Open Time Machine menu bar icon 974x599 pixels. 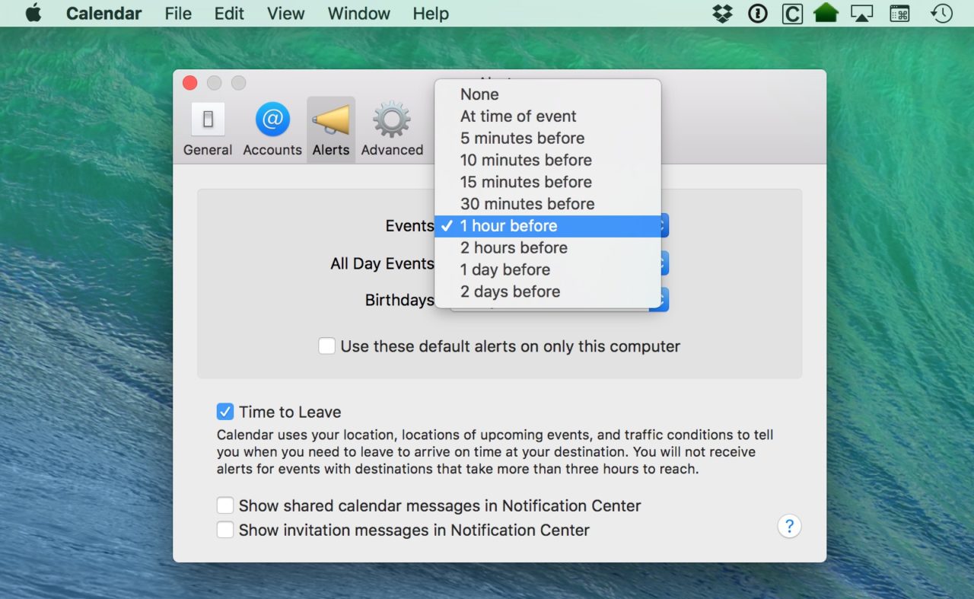941,14
